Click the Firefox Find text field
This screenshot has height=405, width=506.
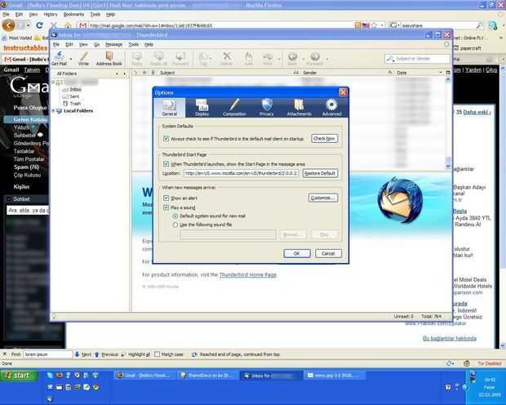pos(47,354)
